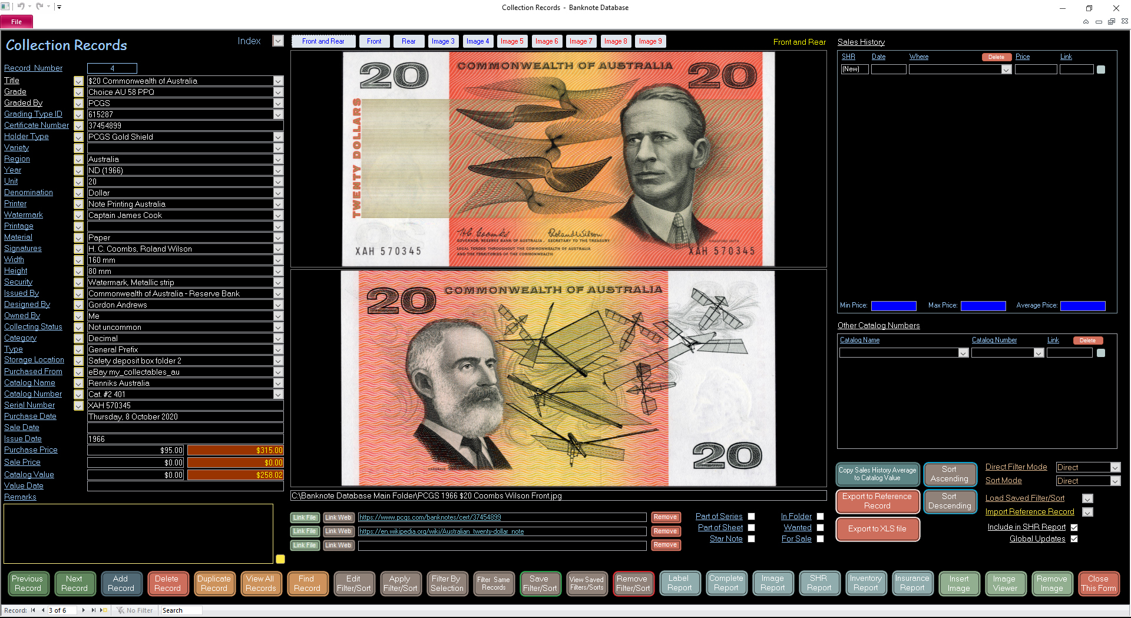Click the orange $315.00 purchase price field

tap(236, 450)
